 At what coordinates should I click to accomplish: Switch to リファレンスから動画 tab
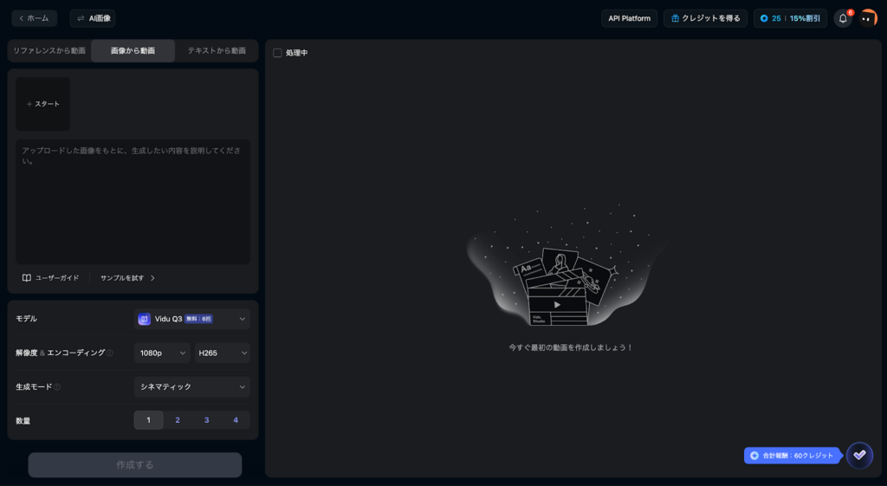tap(49, 51)
